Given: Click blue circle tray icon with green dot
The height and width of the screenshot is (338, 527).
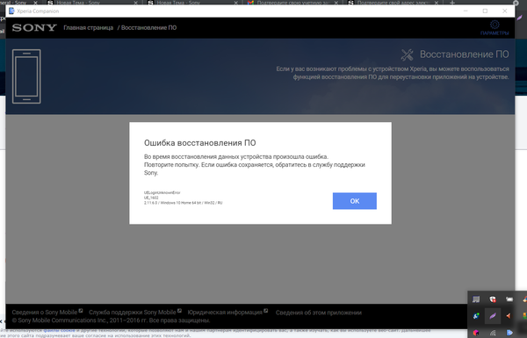Looking at the screenshot, I should (476, 316).
